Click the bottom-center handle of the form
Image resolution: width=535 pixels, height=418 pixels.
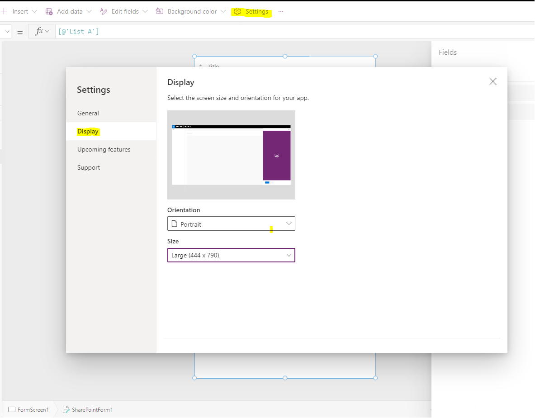pyautogui.click(x=285, y=378)
